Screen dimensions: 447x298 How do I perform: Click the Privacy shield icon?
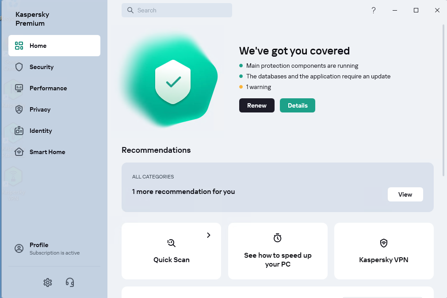click(x=19, y=109)
